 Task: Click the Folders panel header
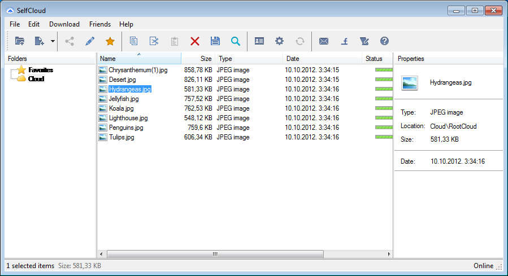50,59
